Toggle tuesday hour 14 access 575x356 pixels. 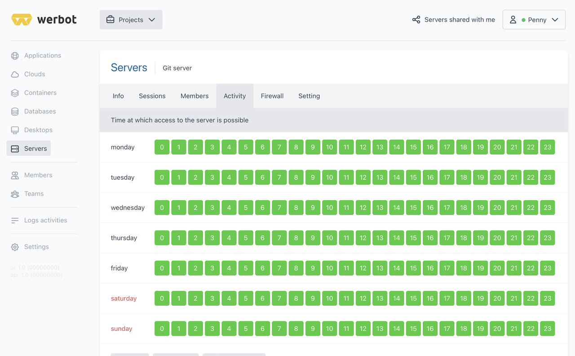click(397, 178)
